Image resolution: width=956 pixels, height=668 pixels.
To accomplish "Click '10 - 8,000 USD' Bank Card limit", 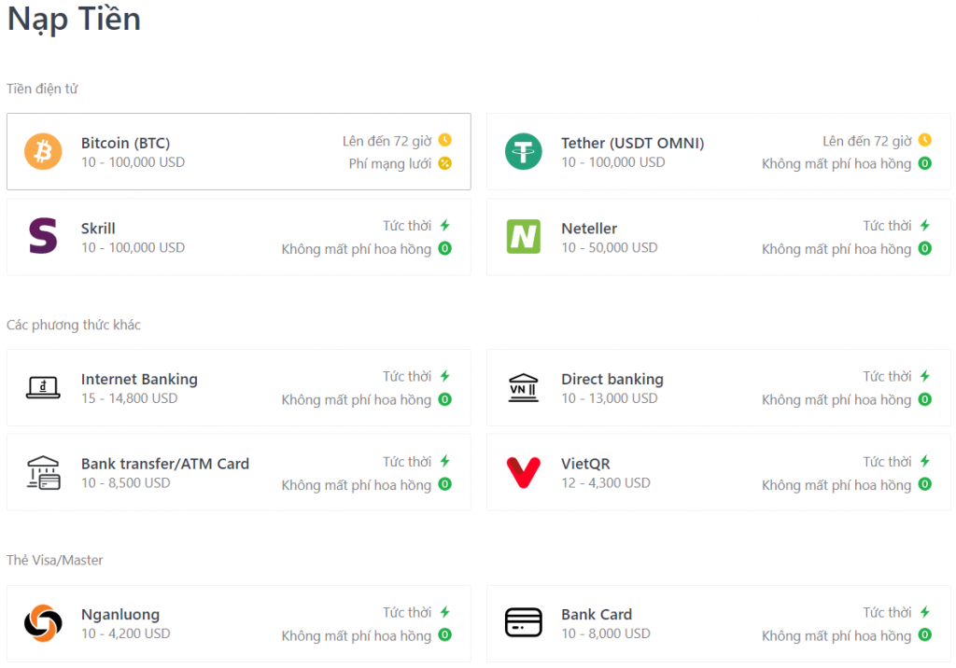I will (606, 633).
